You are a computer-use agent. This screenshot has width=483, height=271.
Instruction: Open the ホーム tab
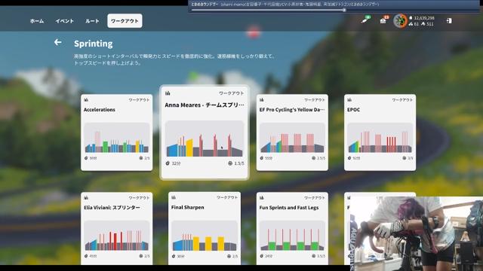click(x=37, y=21)
